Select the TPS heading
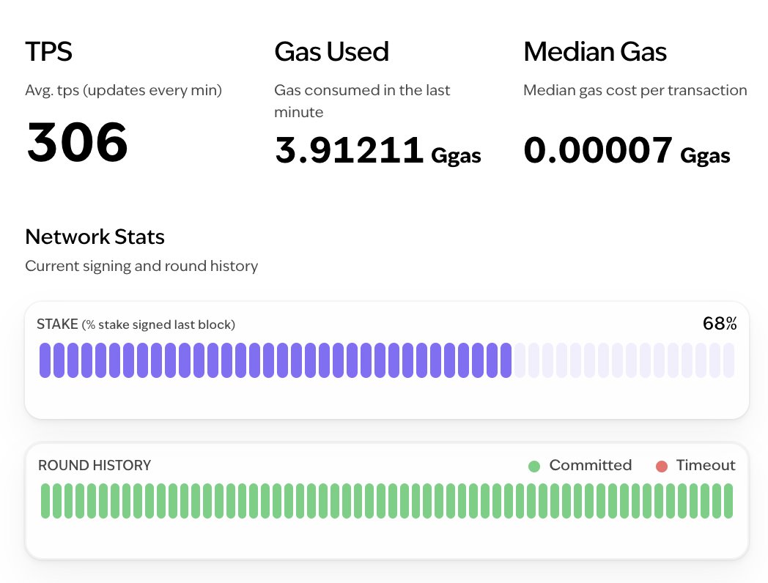 tap(48, 51)
